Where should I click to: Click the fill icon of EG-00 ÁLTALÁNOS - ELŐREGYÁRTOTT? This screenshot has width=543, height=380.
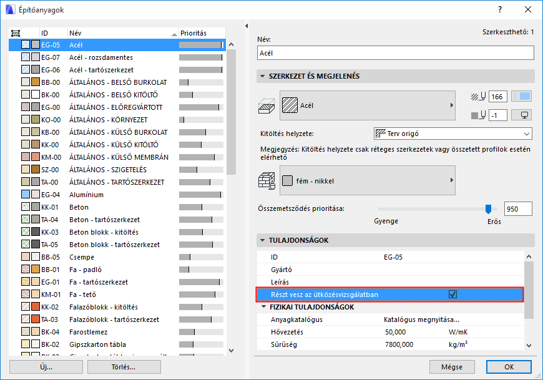point(26,107)
